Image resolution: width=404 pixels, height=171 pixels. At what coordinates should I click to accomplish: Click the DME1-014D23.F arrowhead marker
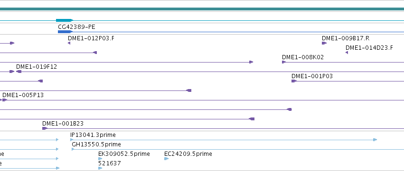tap(347, 53)
